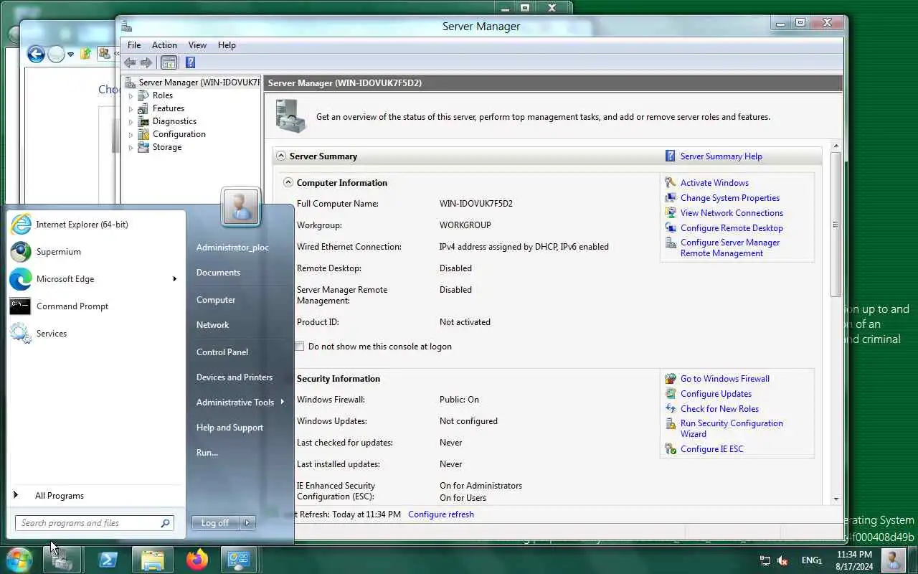This screenshot has height=574, width=918.
Task: Open Services from the Start menu
Action: click(x=52, y=334)
